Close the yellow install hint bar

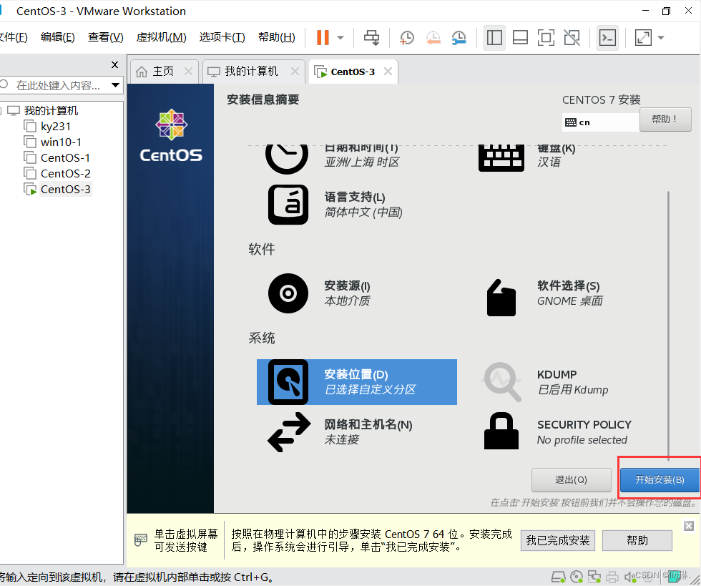pos(688,526)
